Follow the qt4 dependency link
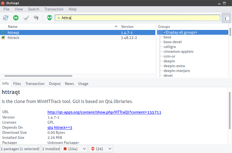Viewport: 232px width, 153px height. (x=50, y=127)
